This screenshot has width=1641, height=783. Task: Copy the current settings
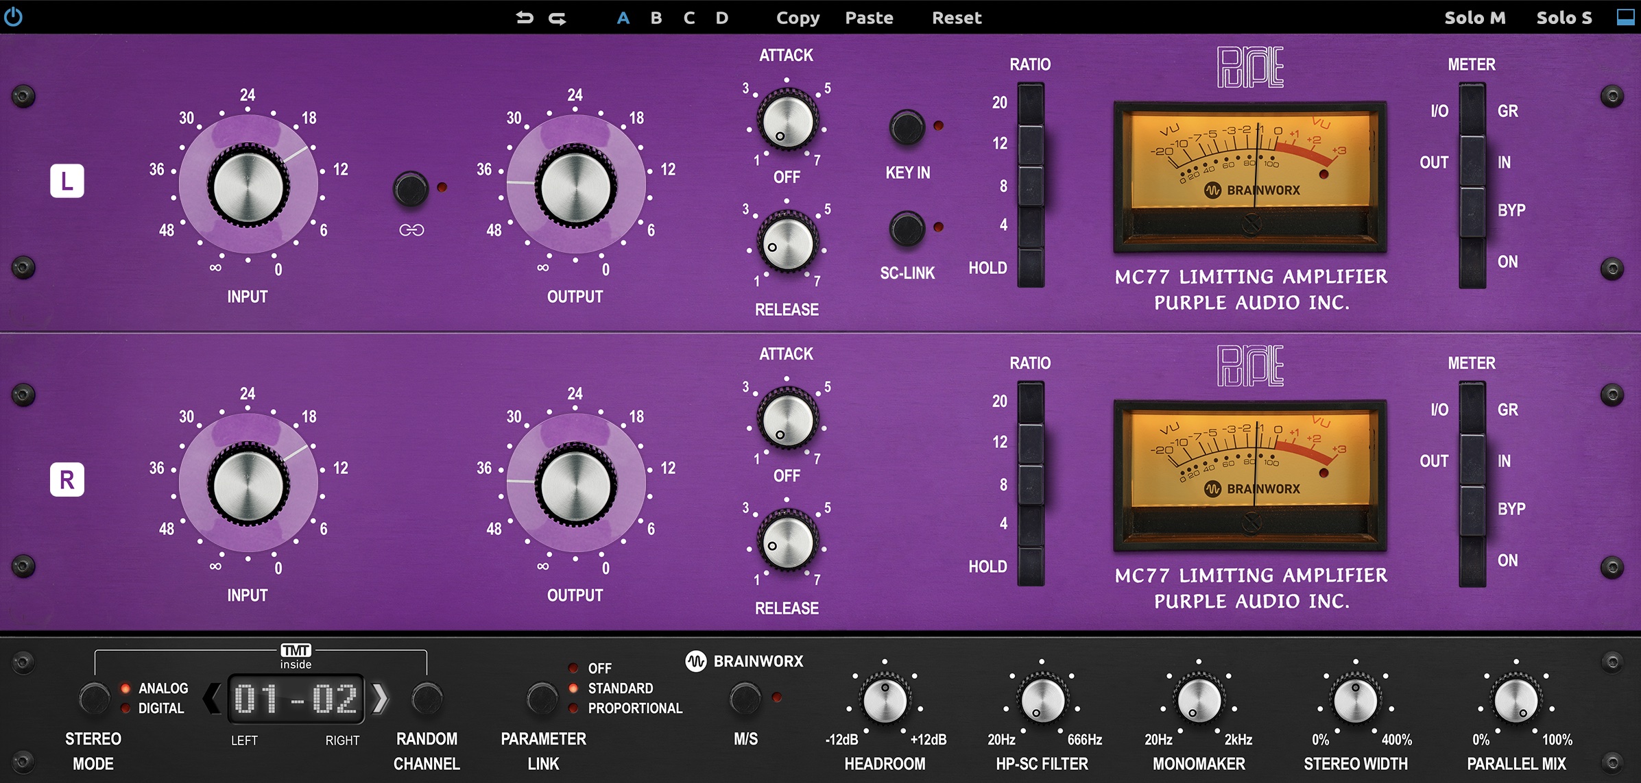798,18
